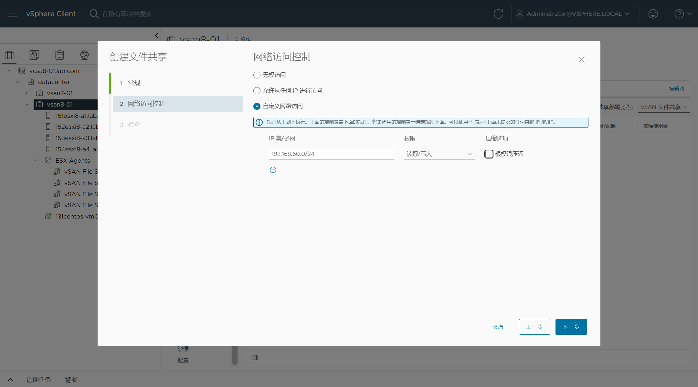Open the help question mark menu
The width and height of the screenshot is (698, 387).
click(x=683, y=14)
